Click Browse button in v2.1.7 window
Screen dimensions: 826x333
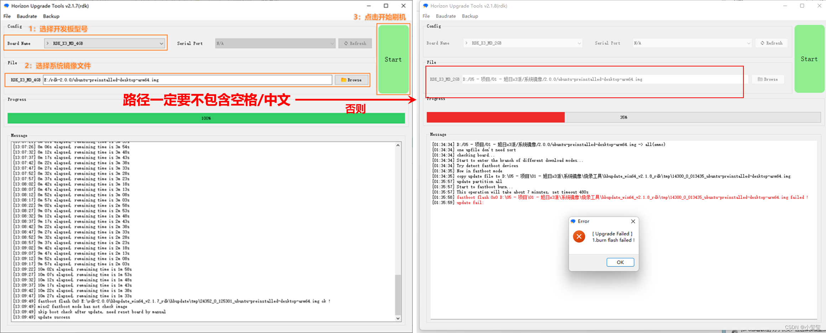[x=351, y=80]
